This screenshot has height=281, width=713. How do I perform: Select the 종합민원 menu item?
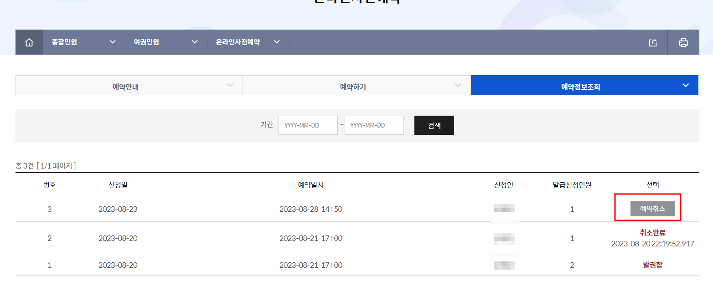[x=64, y=41]
